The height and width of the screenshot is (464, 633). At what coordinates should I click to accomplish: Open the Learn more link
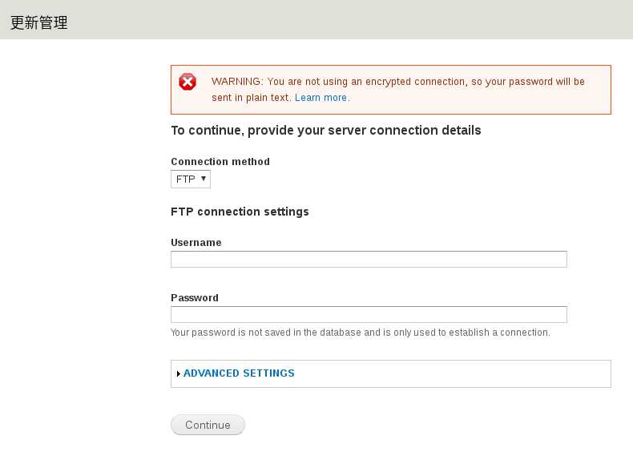click(x=321, y=98)
